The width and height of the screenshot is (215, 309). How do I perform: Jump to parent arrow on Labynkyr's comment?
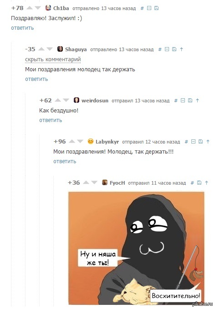point(208,142)
